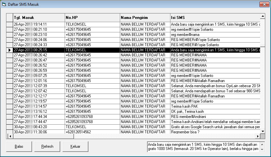Click the Tgl. Masuk column header
The image size is (271, 157).
pyautogui.click(x=38, y=17)
